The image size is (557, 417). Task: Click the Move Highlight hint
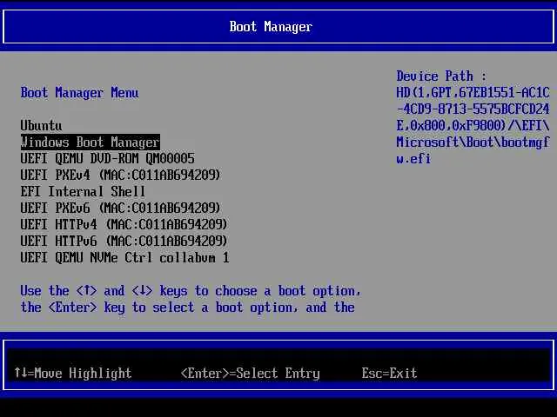[x=73, y=373]
